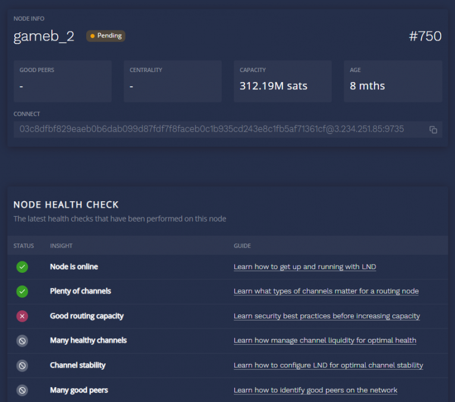Click the #750 rank number
The image size is (455, 402).
click(x=425, y=36)
